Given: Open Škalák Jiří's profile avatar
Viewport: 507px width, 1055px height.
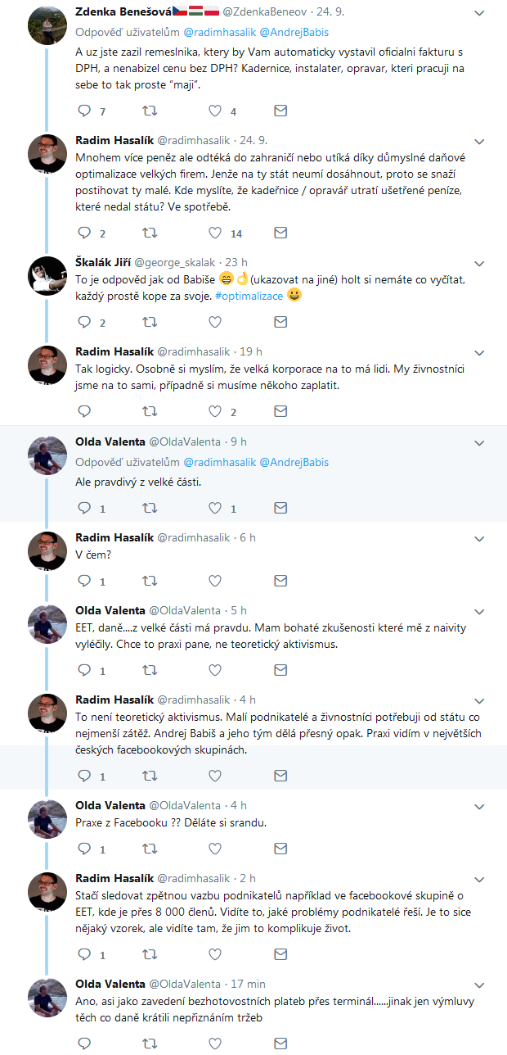Looking at the screenshot, I should [x=47, y=274].
